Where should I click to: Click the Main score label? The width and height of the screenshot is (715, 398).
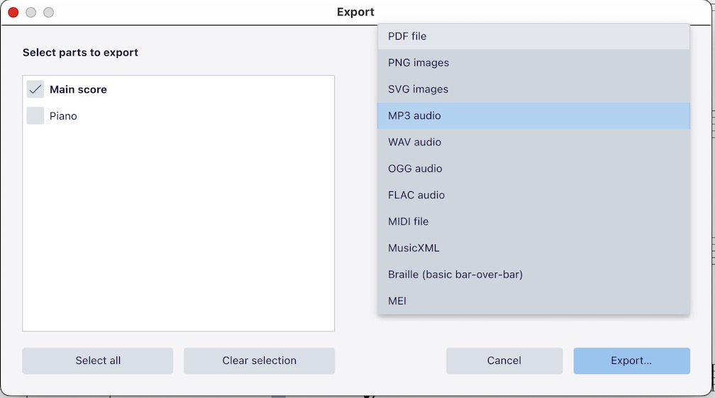point(78,89)
